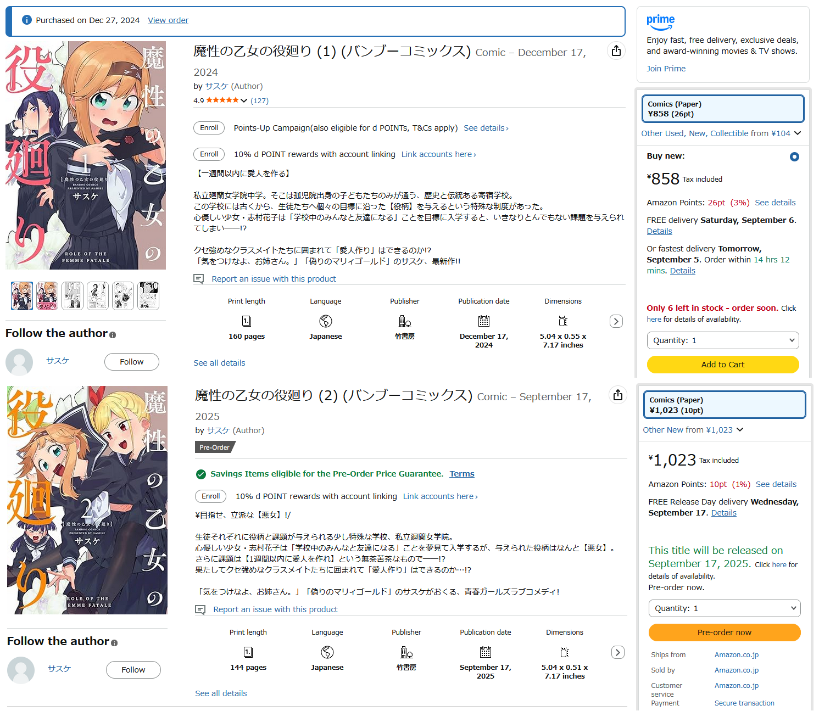Image resolution: width=819 pixels, height=711 pixels.
Task: Click the サスケ author link in volume 1 byline
Action: click(x=216, y=86)
